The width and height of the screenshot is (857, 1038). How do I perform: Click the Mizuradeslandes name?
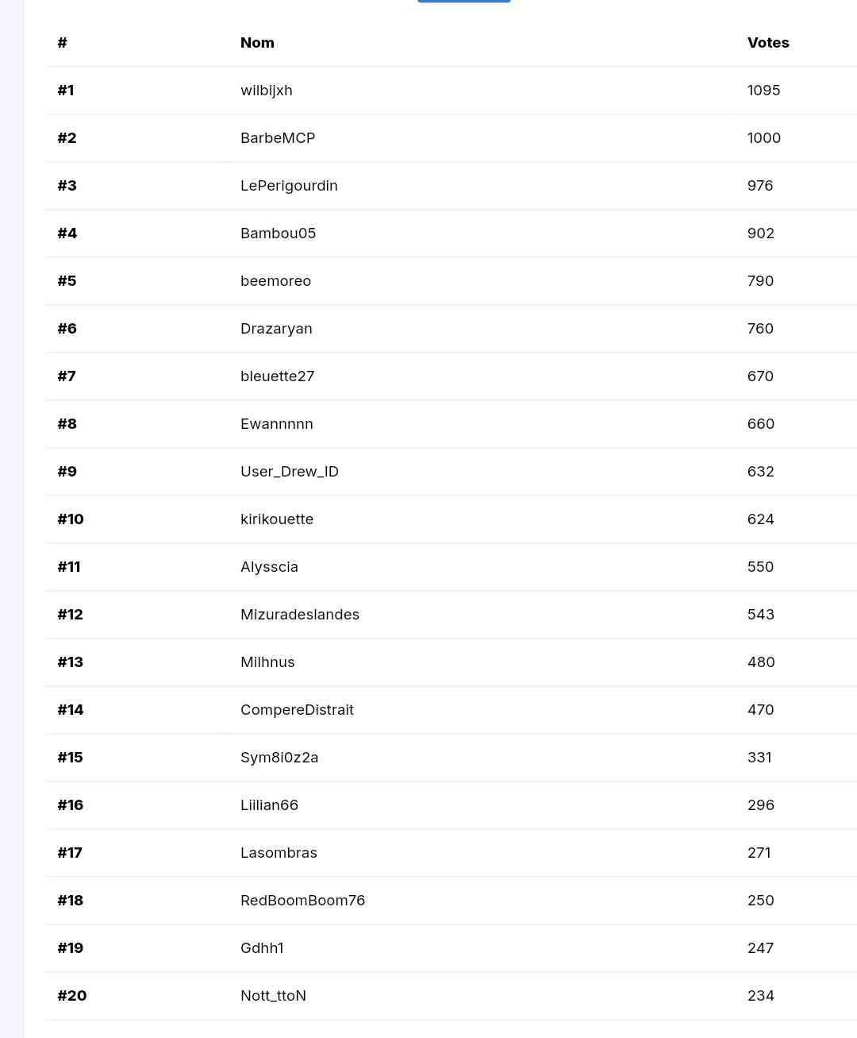pyautogui.click(x=300, y=615)
